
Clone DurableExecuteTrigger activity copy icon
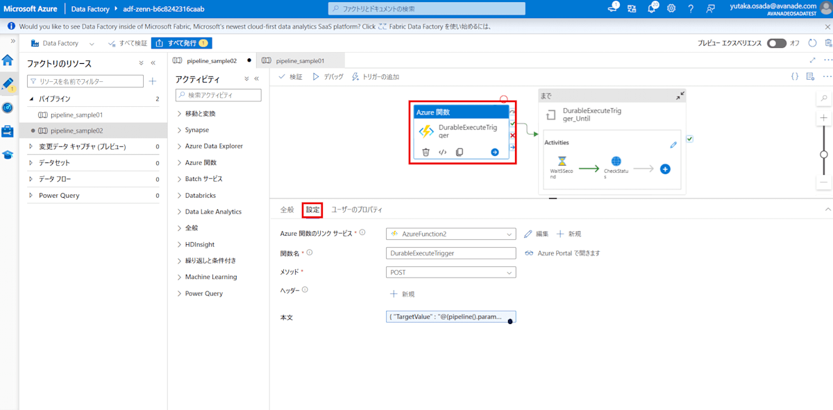click(x=460, y=152)
